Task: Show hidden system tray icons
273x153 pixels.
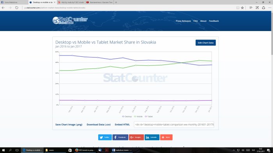Action: (x=234, y=150)
